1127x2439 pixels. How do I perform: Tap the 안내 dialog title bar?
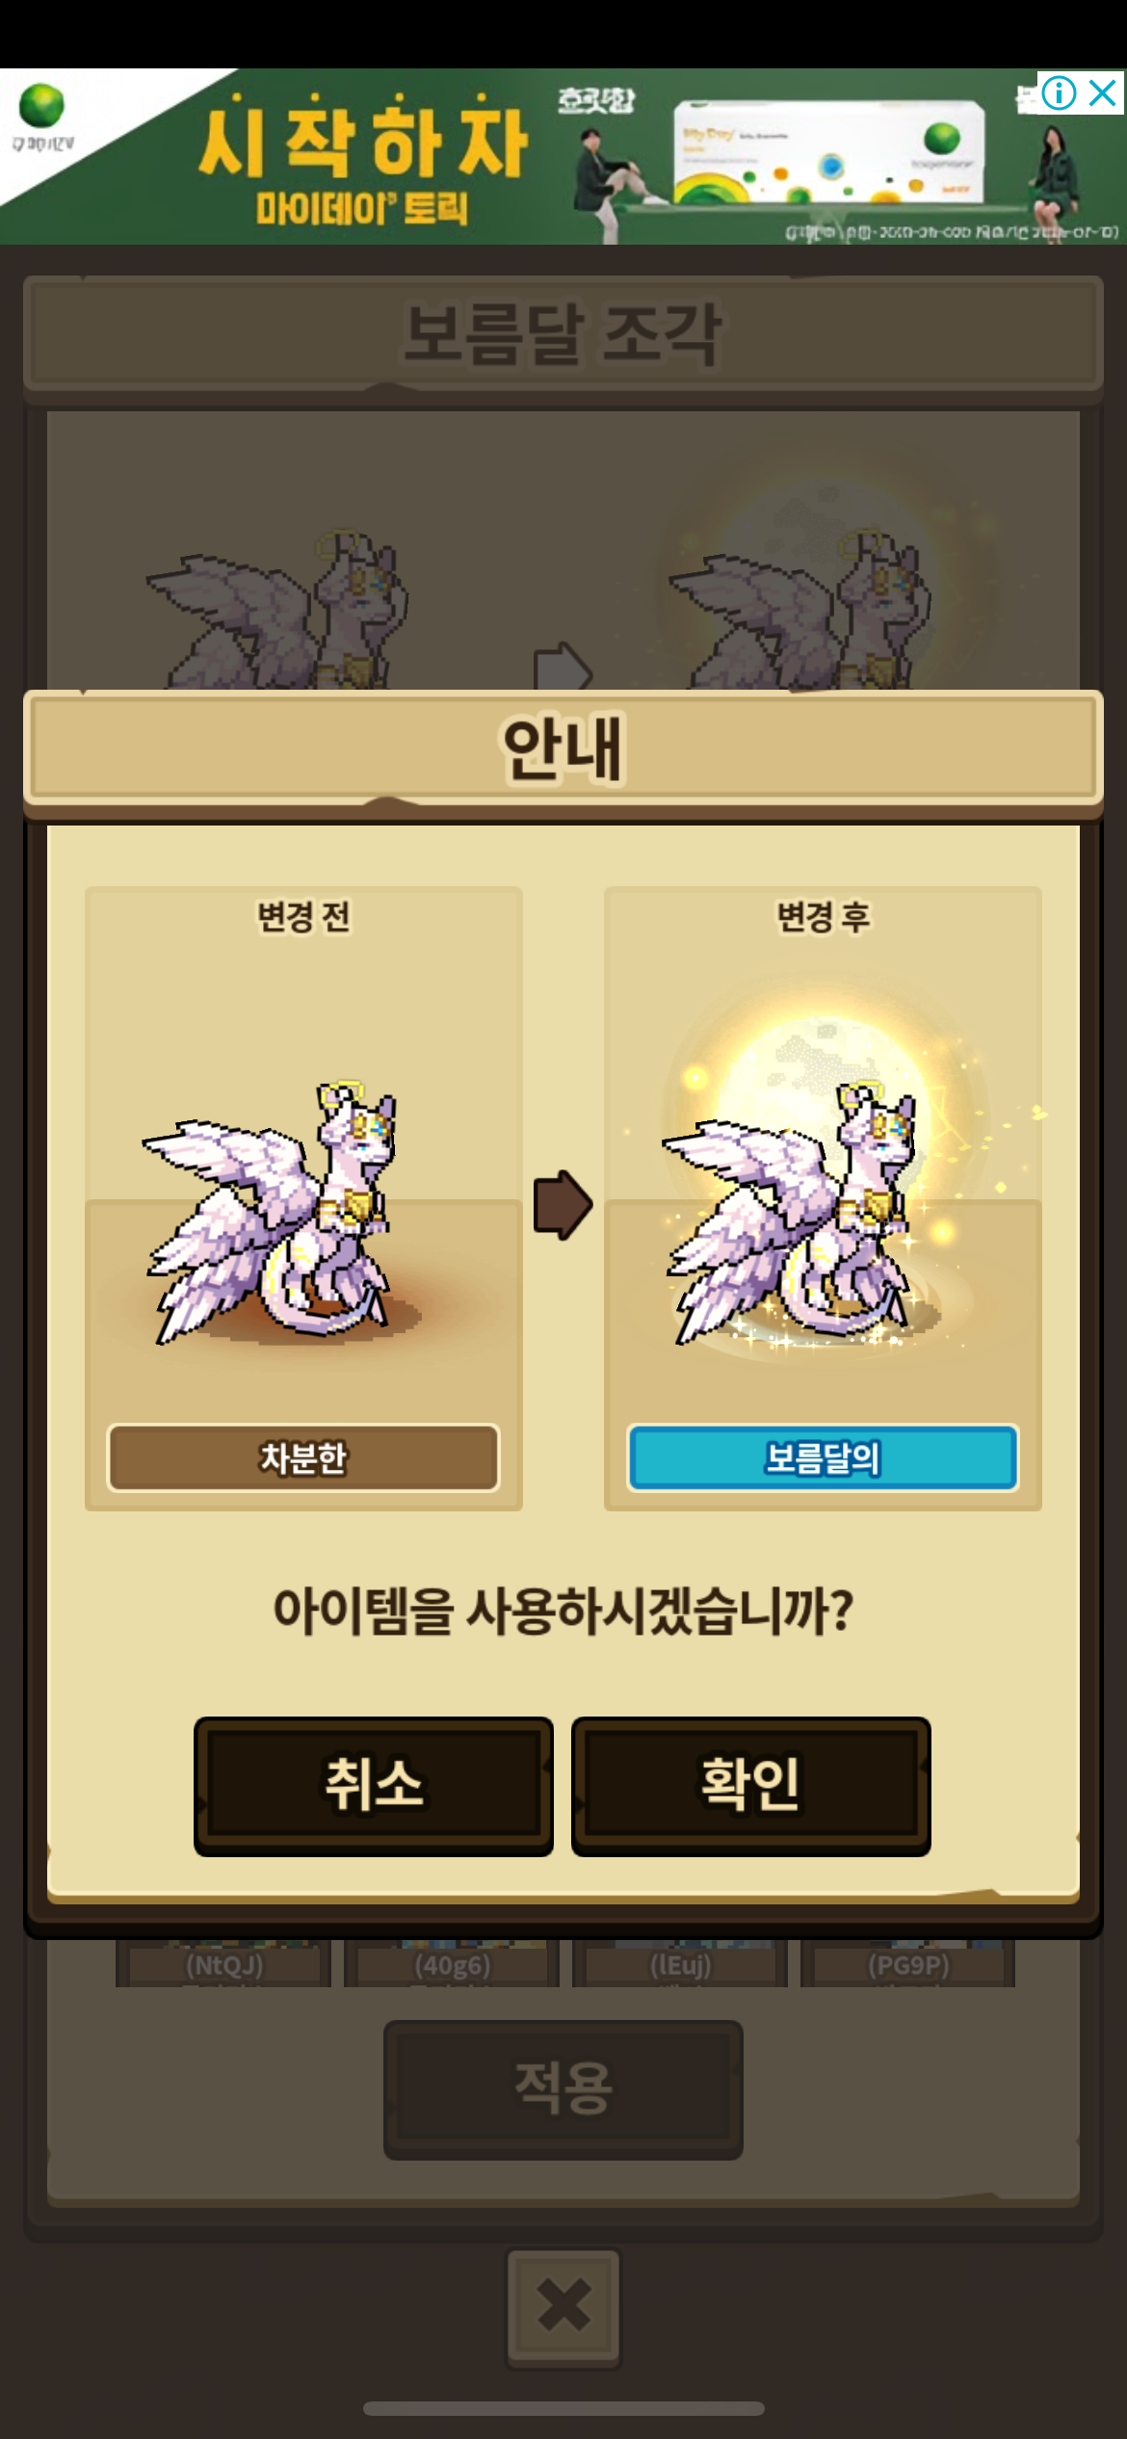pos(563,749)
